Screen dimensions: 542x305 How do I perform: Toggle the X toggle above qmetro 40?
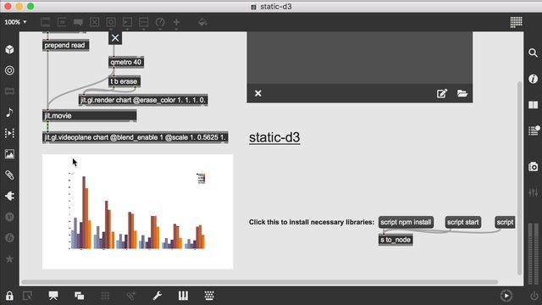(x=115, y=38)
